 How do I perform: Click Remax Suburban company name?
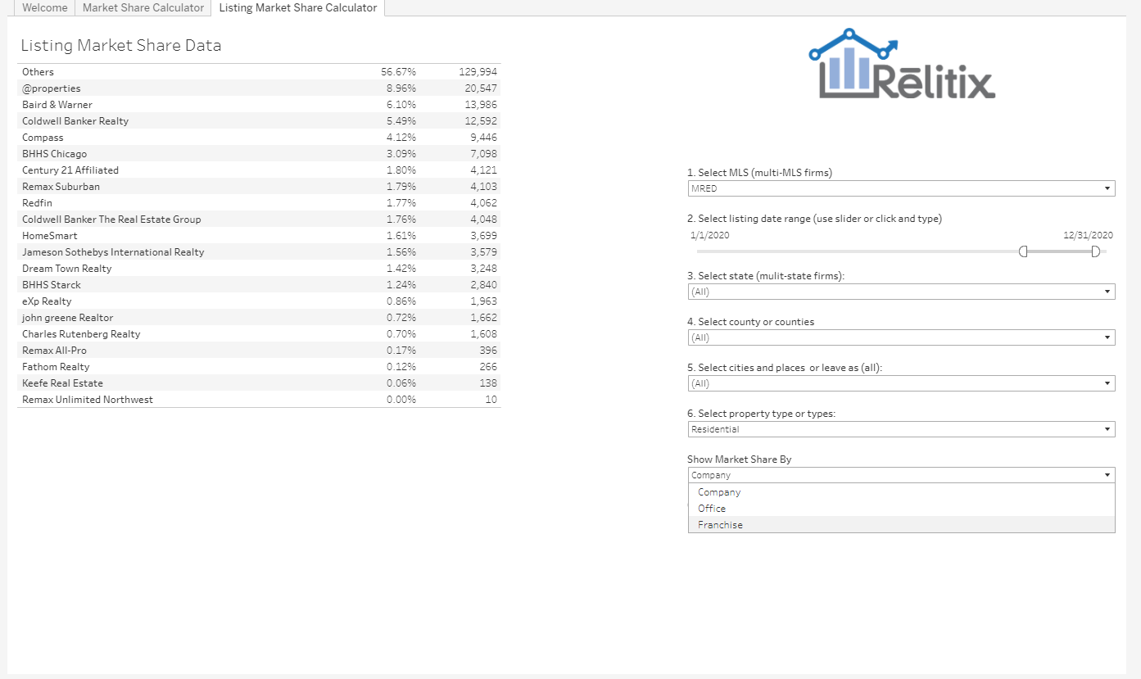(61, 187)
